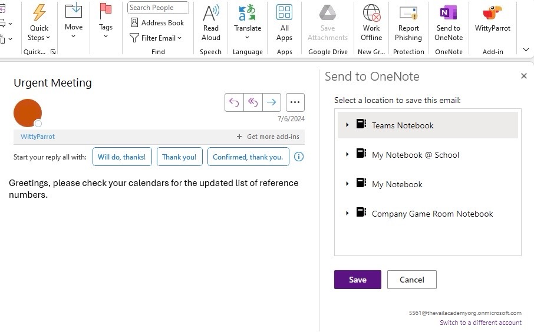Expand the My Notebook @ School arrow
Viewport: 534px width, 332px height.
(347, 154)
